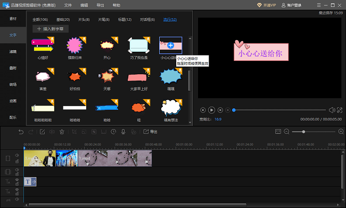Screen dimensions: 346x208
Task: Click template list scrollbar down arrow
Action: 190,122
